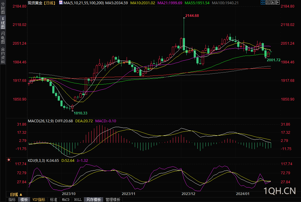Switch to 分时图 view in sidebar

[3, 9]
